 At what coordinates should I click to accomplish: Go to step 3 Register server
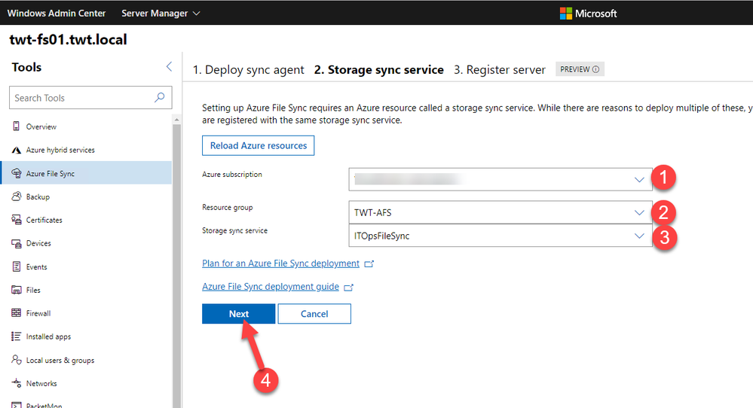pyautogui.click(x=500, y=70)
